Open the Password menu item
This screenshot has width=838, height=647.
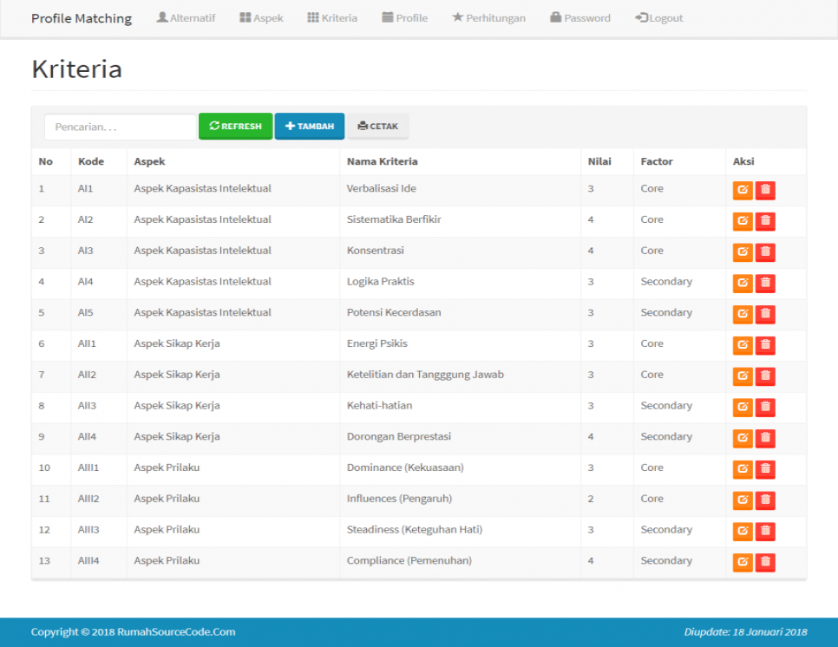[579, 17]
